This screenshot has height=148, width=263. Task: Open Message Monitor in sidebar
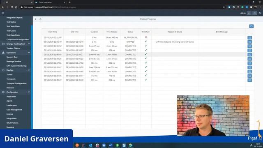14,61
